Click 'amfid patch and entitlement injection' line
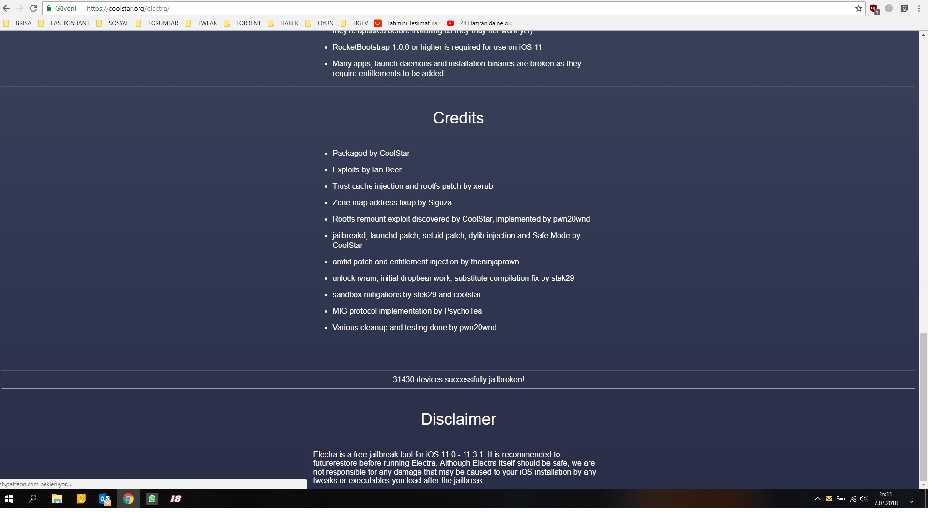Viewport: 930px width, 523px height. coord(425,261)
